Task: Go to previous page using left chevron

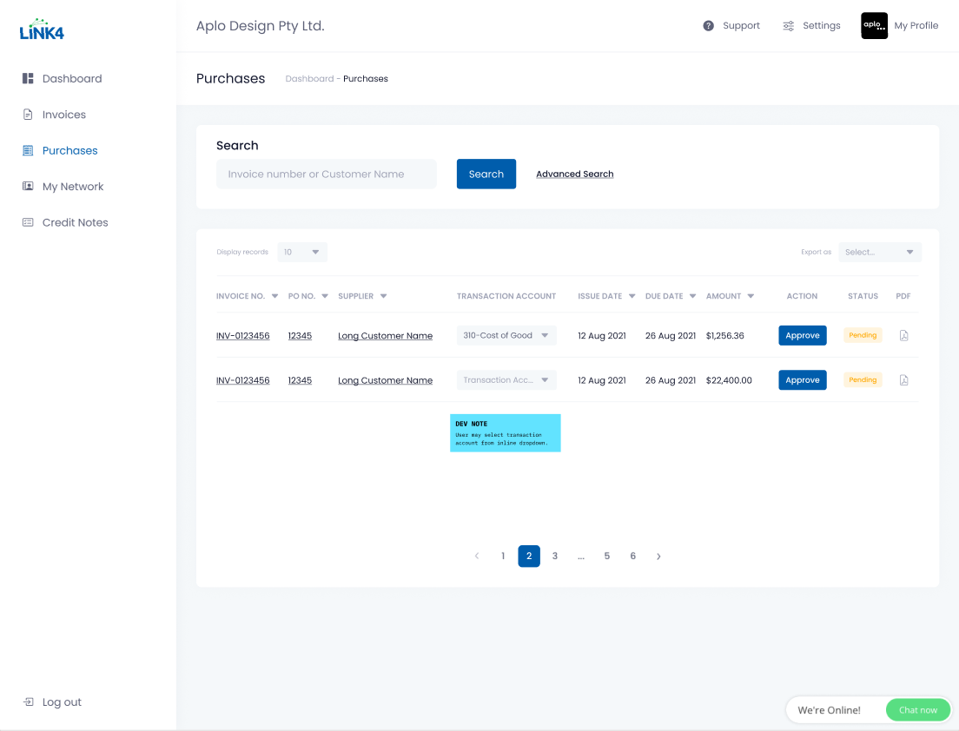Action: point(477,556)
